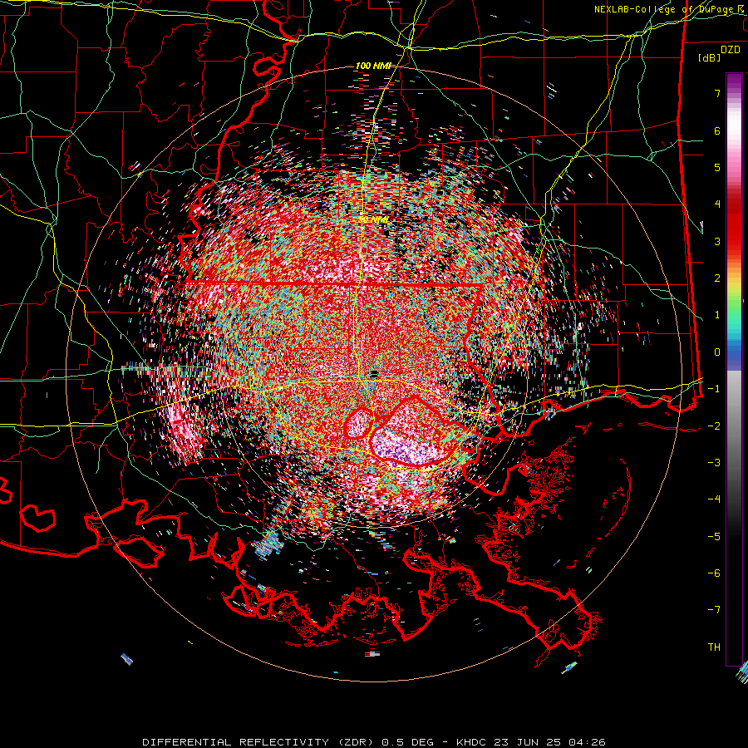748x748 pixels.
Task: Click the -6 value on color scale
Action: (x=714, y=573)
